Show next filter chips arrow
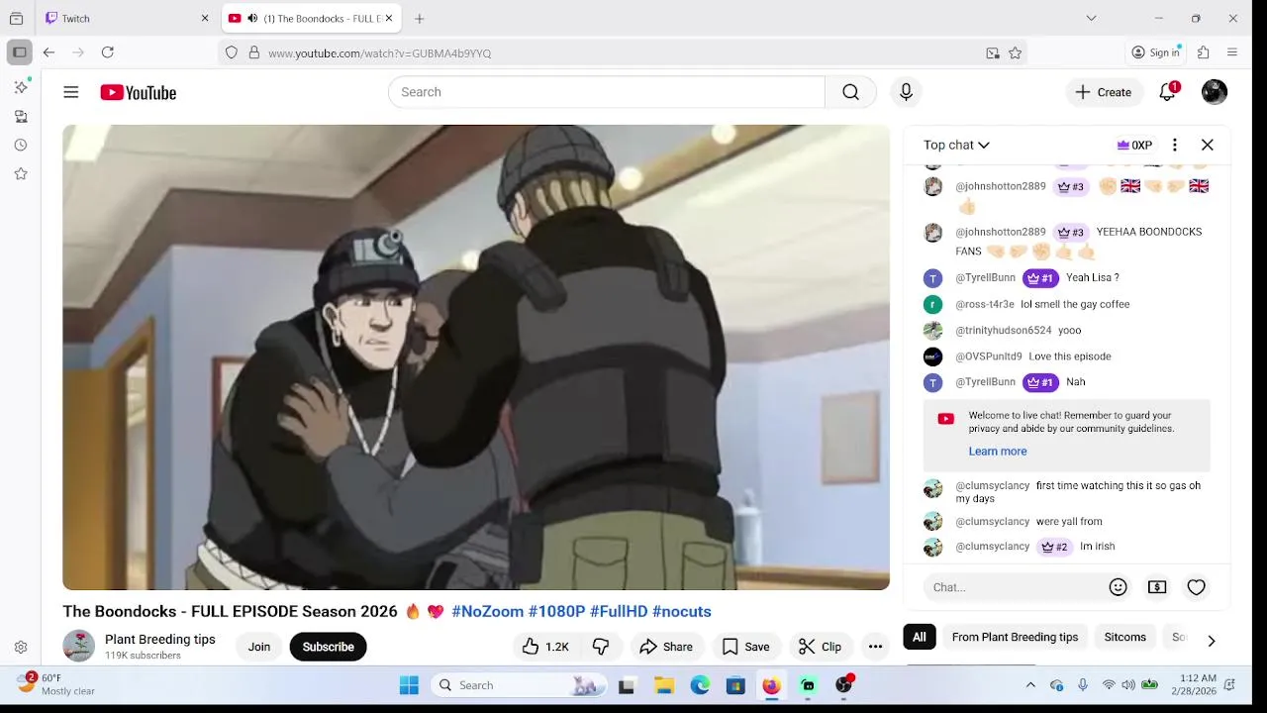The height and width of the screenshot is (713, 1267). 1211,640
